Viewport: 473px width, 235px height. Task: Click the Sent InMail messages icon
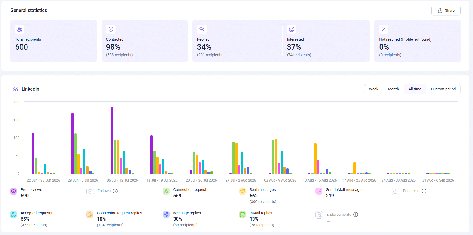coord(319,191)
